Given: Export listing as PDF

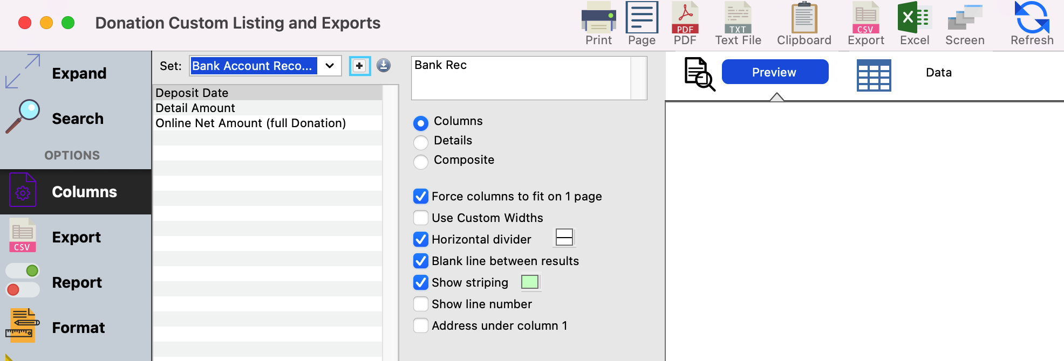Looking at the screenshot, I should pyautogui.click(x=685, y=24).
